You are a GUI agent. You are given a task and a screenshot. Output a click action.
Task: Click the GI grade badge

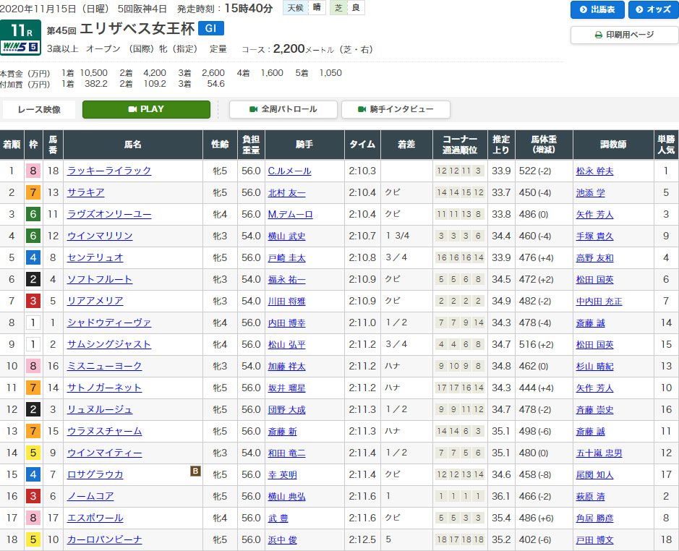click(x=211, y=28)
